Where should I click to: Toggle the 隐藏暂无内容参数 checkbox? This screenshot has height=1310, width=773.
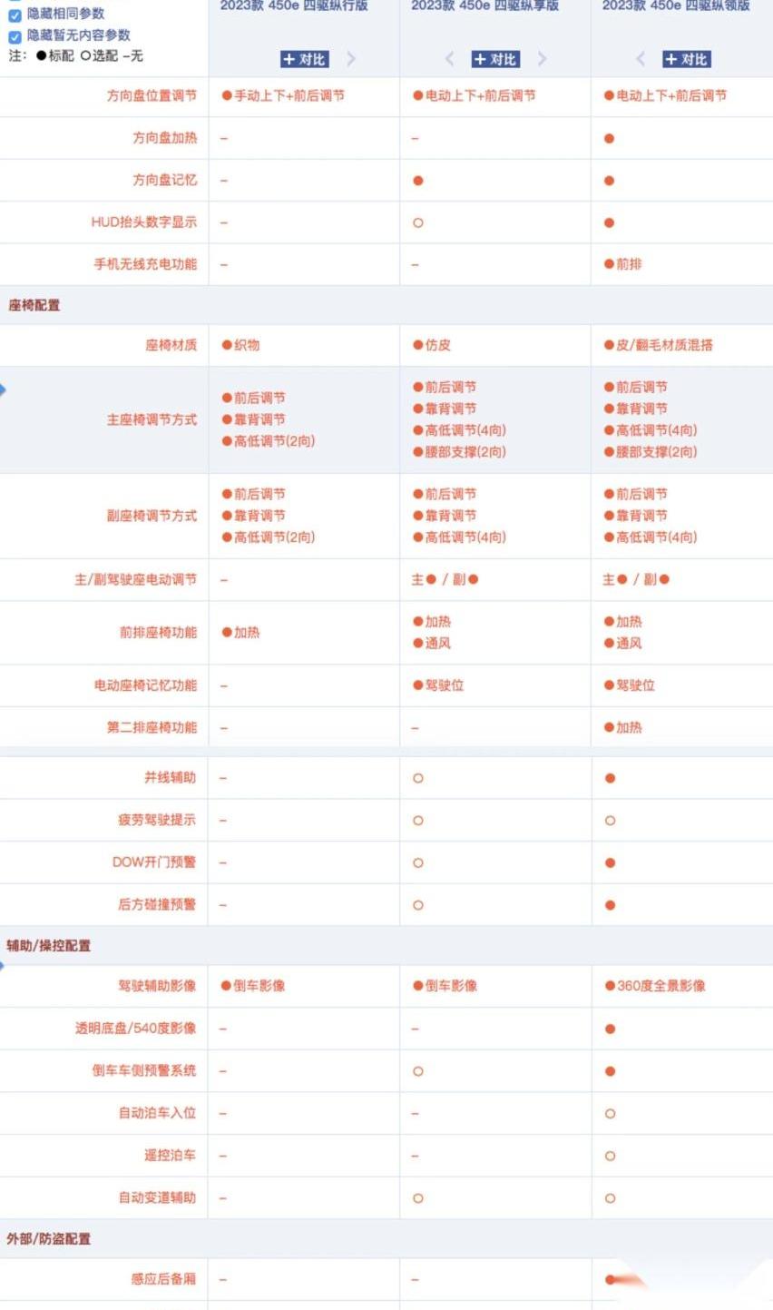15,36
